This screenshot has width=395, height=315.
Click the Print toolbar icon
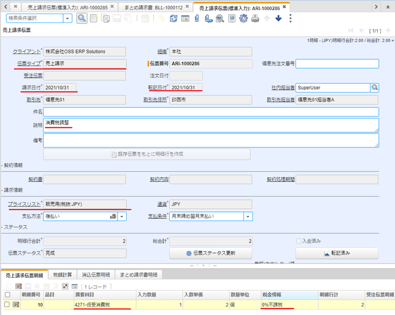pyautogui.click(x=255, y=18)
